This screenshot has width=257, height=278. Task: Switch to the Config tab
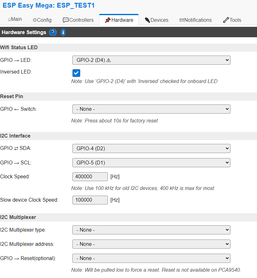pos(42,20)
